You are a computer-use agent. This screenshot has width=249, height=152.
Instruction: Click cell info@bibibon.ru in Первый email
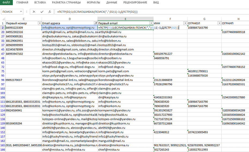(x=126, y=41)
